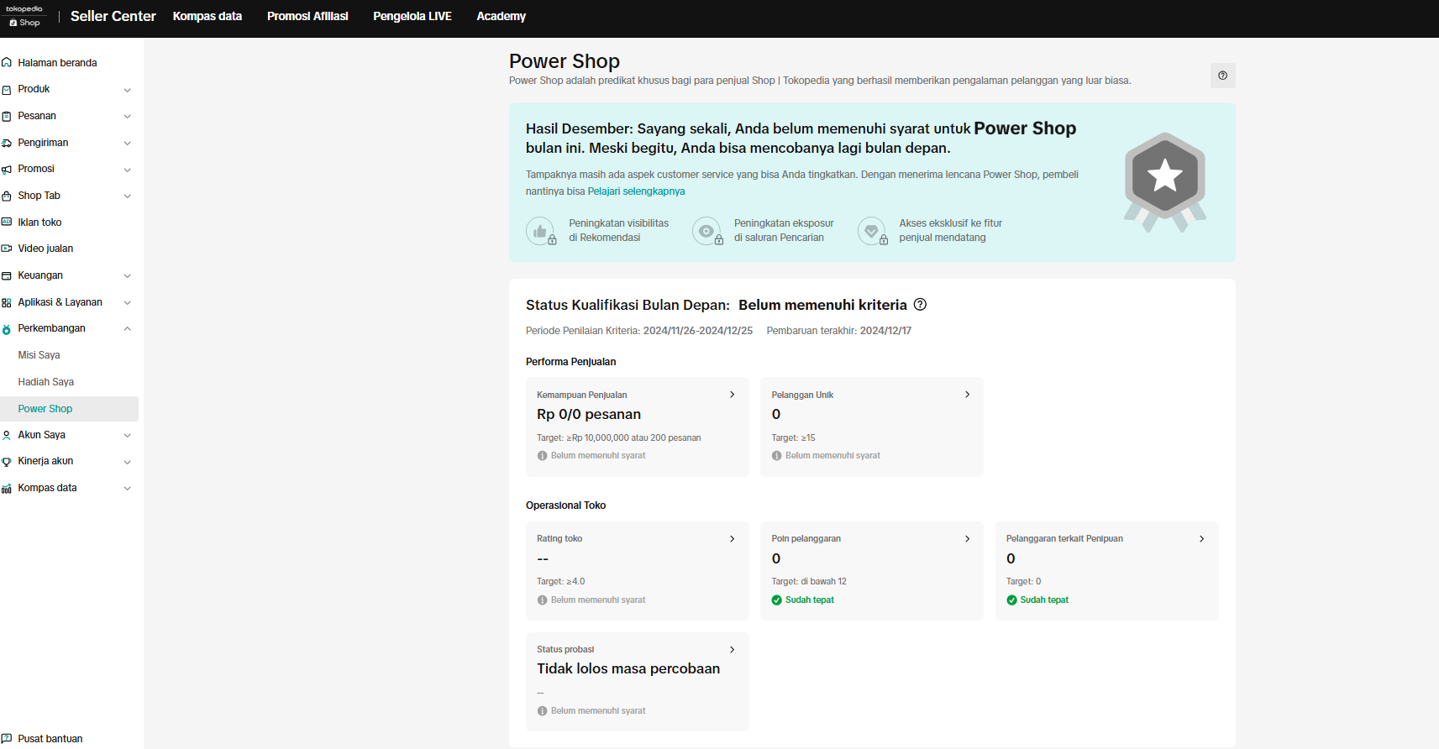
Task: Click the heart exclusive access icon
Action: 871,231
